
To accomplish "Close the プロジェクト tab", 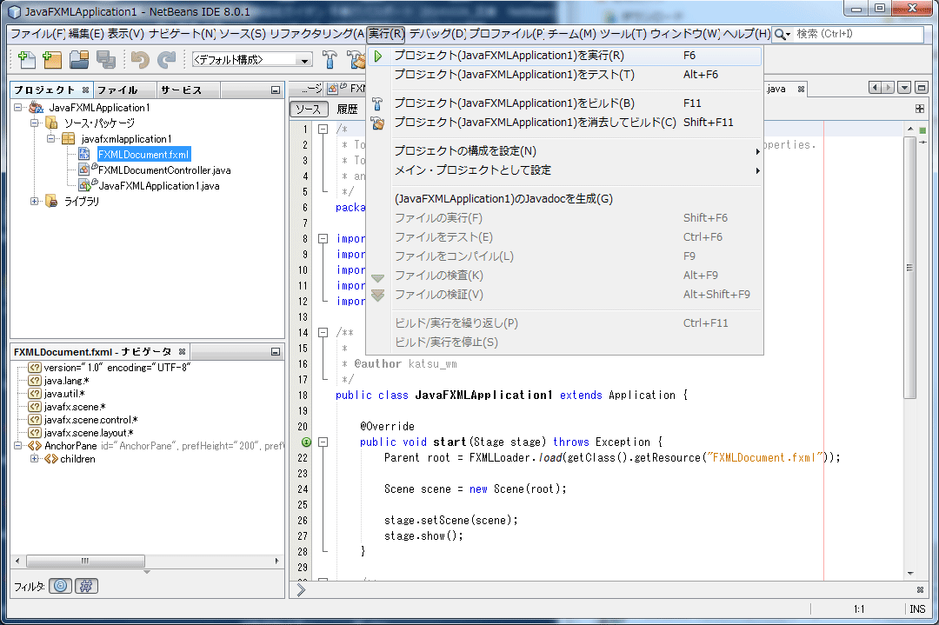I will [85, 90].
